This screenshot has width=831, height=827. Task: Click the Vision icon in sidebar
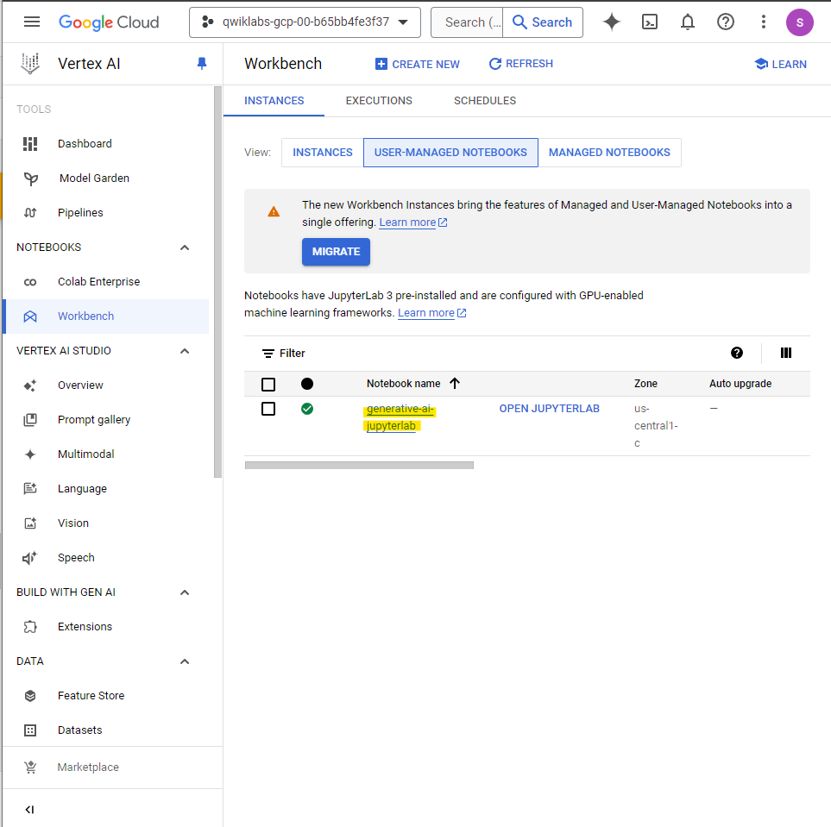pos(30,523)
